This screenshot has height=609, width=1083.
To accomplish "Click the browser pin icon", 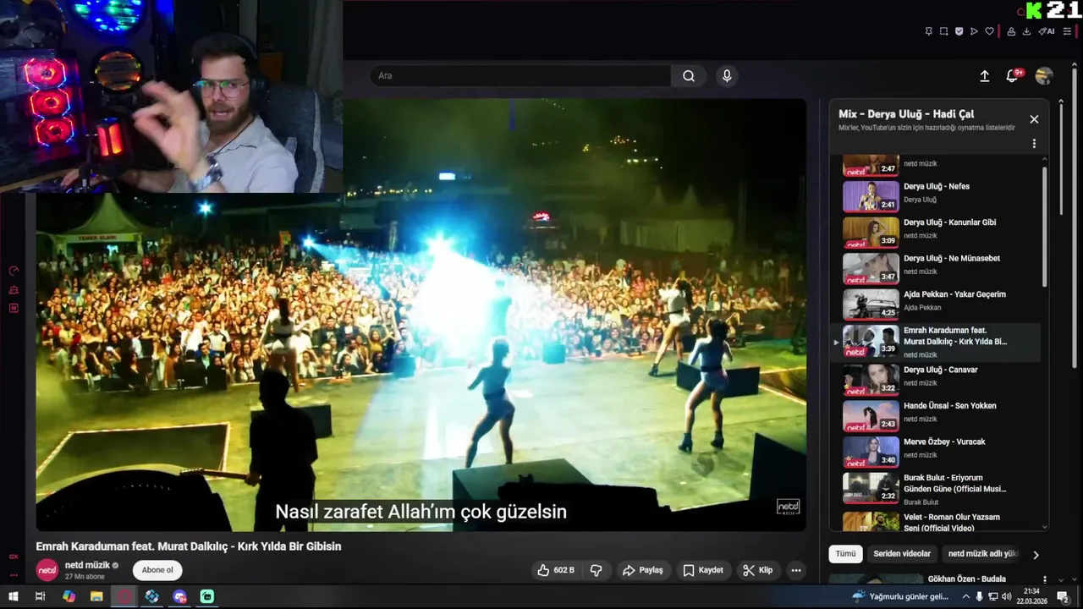I will pos(928,31).
